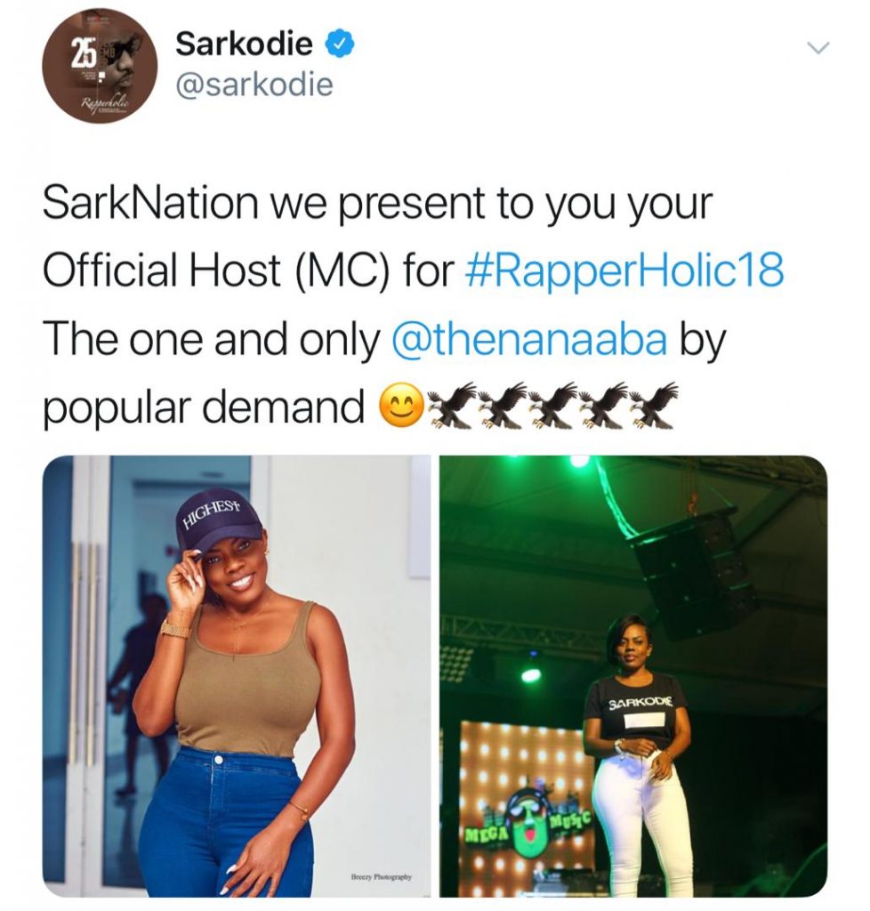Expand the tweet options chevron

pyautogui.click(x=819, y=48)
